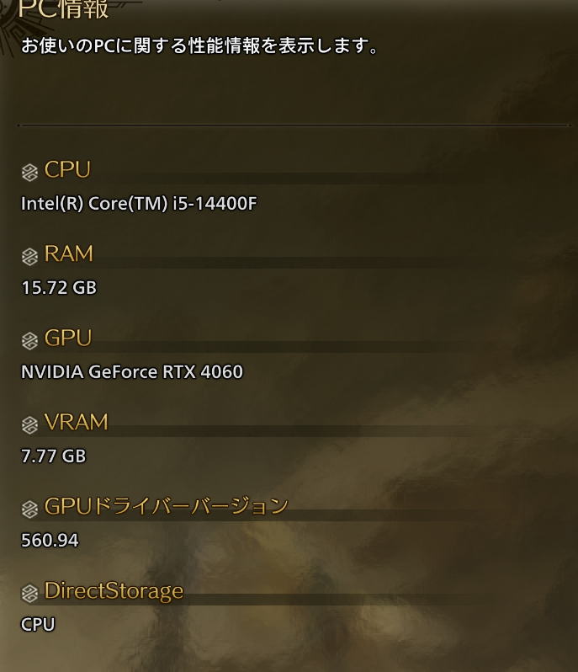Select the VRAM section heading

pyautogui.click(x=77, y=422)
